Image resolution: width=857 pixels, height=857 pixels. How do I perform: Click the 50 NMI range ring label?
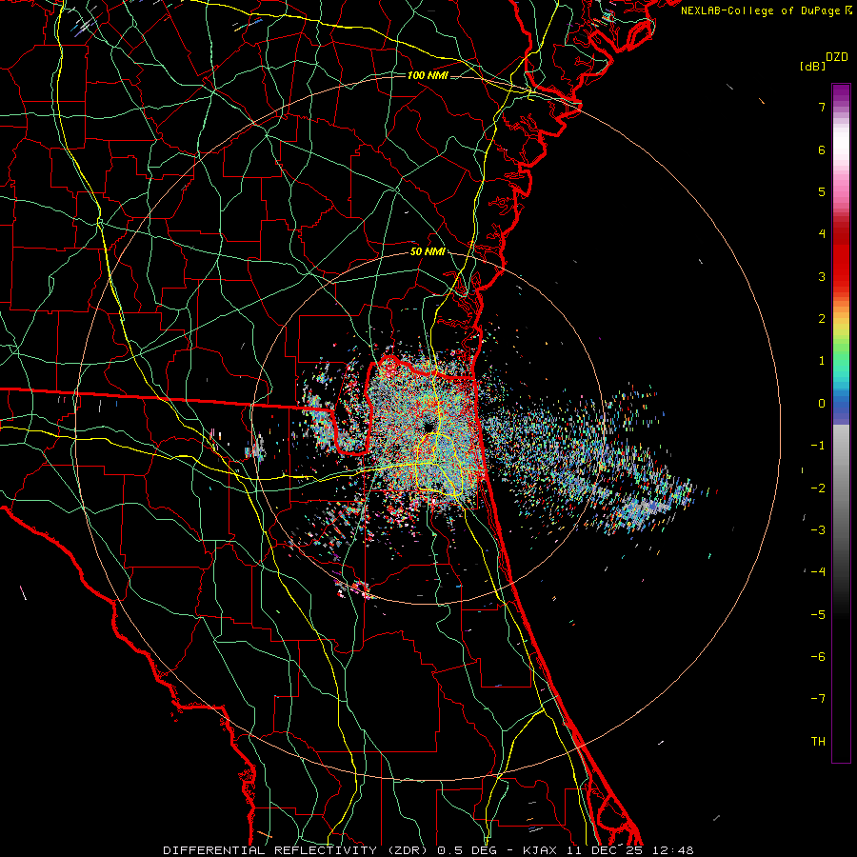click(x=428, y=252)
